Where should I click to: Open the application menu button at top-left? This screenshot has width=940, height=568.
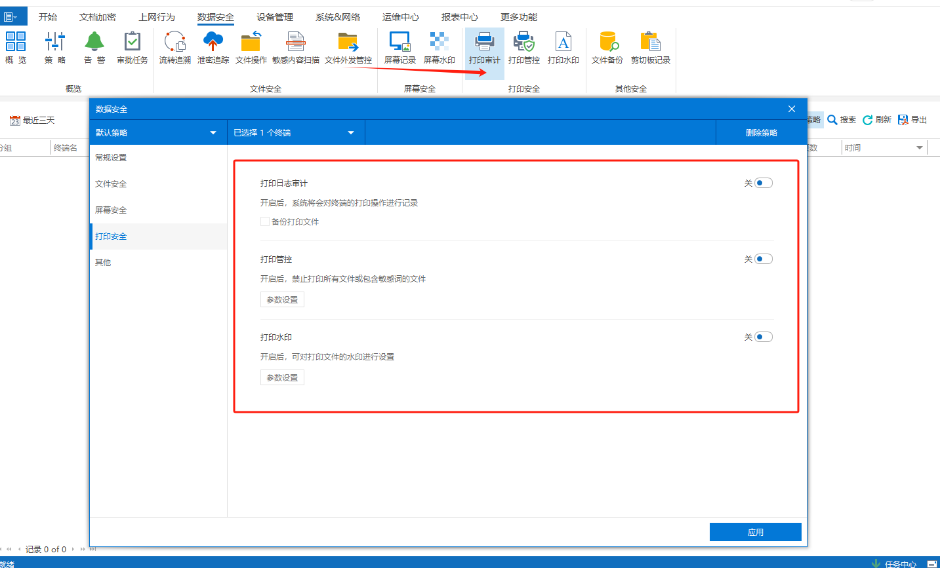(12, 16)
